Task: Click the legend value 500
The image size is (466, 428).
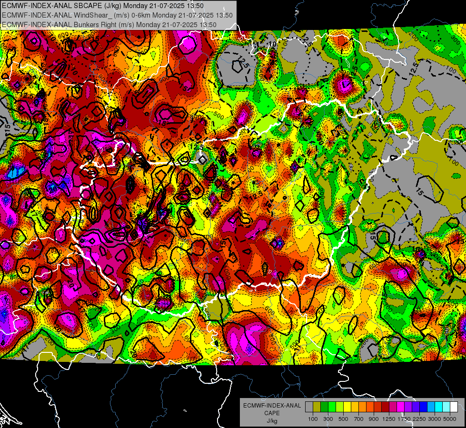Action: click(343, 419)
